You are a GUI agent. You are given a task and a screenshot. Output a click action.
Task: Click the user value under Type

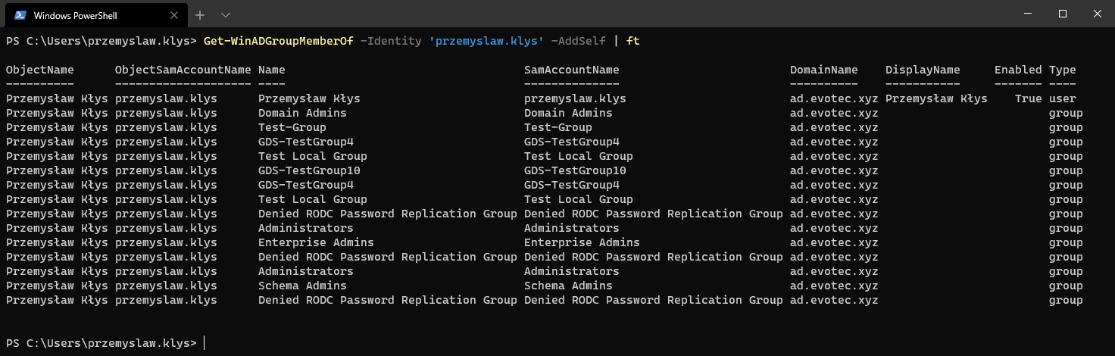(x=1062, y=98)
